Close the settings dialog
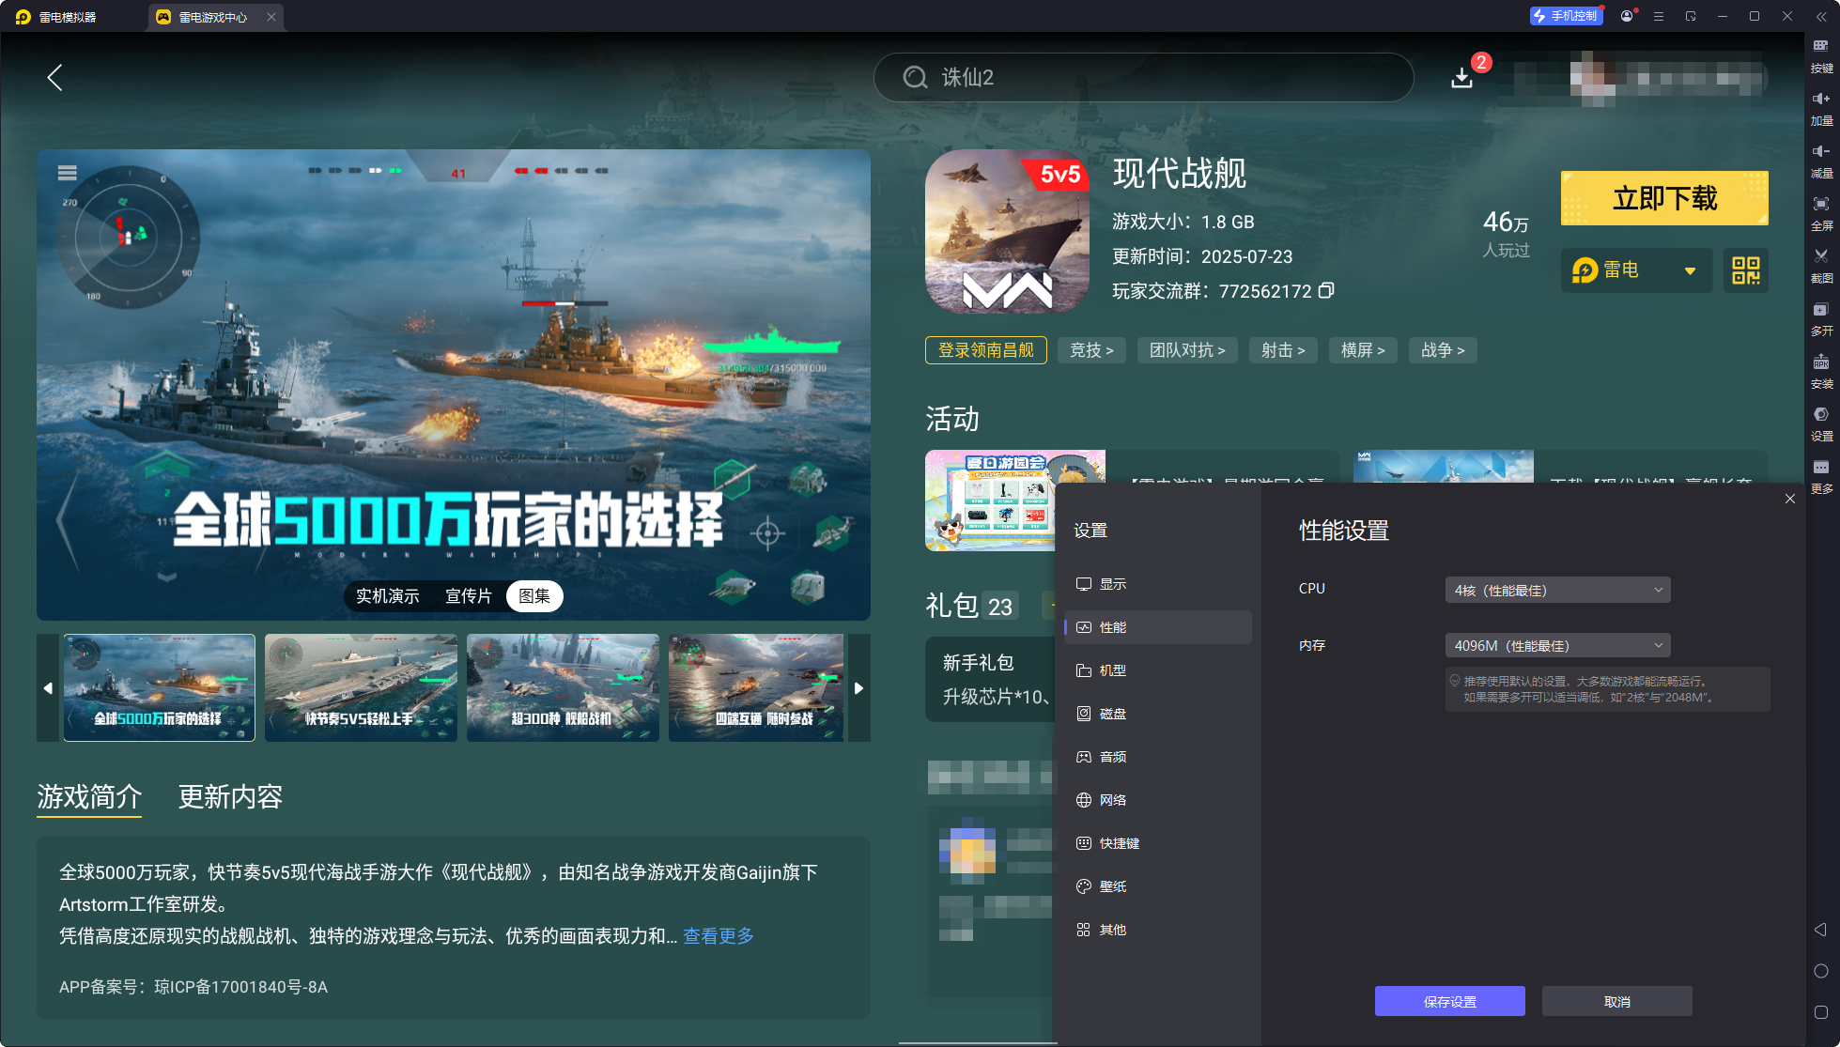 click(x=1790, y=499)
